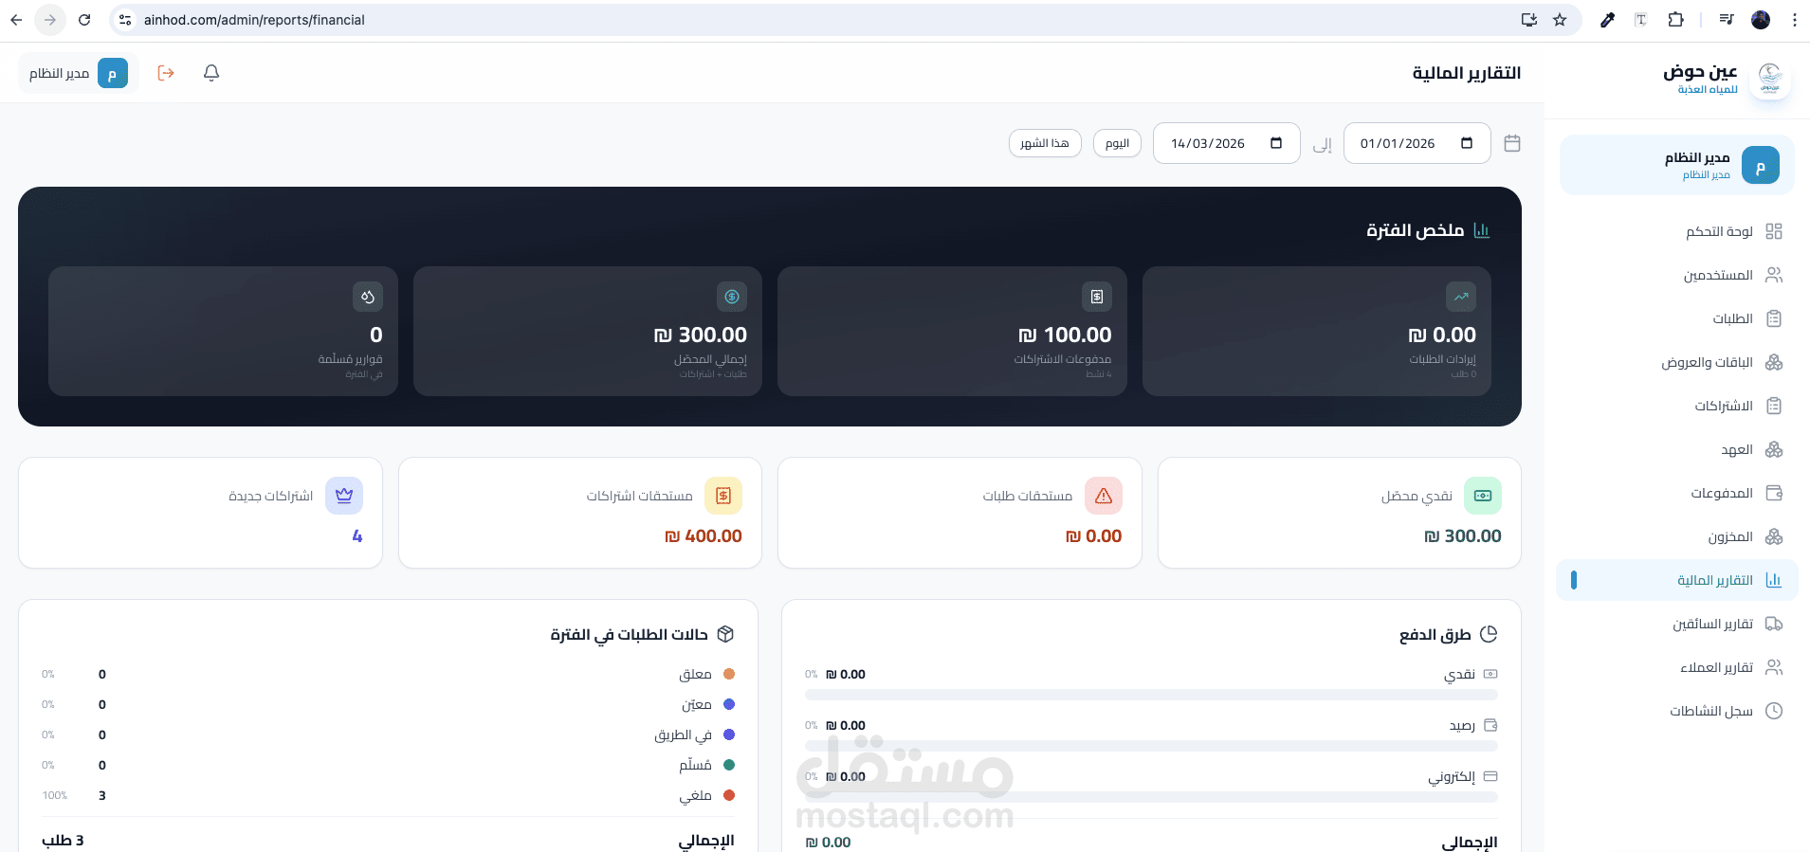Open the مدير النظام user avatar in header
This screenshot has width=1810, height=852.
tap(113, 74)
